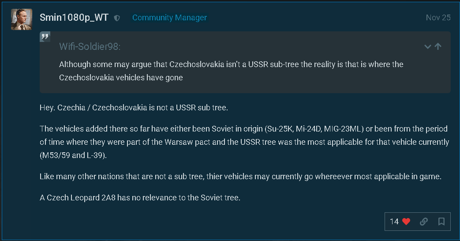Viewport: 460px width, 241px height.
Task: Show who liked via the 14 count
Action: [x=394, y=222]
